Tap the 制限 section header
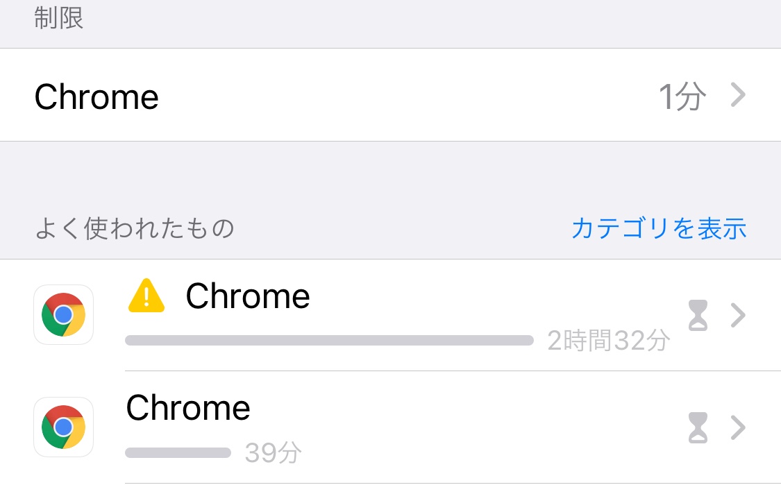This screenshot has width=781, height=485. point(59,19)
